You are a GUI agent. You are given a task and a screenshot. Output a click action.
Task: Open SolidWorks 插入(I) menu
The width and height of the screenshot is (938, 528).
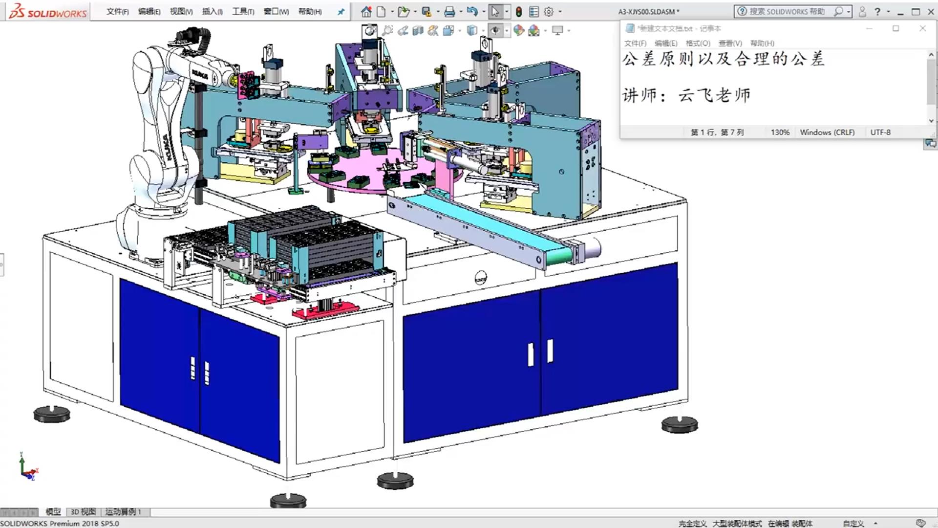(213, 11)
